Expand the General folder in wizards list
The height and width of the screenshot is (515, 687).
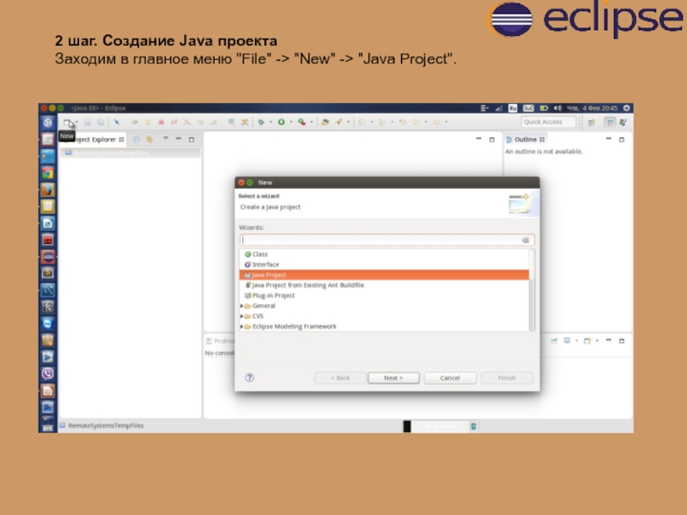click(x=242, y=306)
